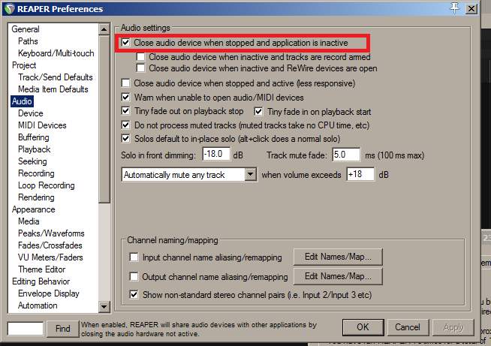
Task: Open the Media page under Appearance
Action: (x=29, y=221)
